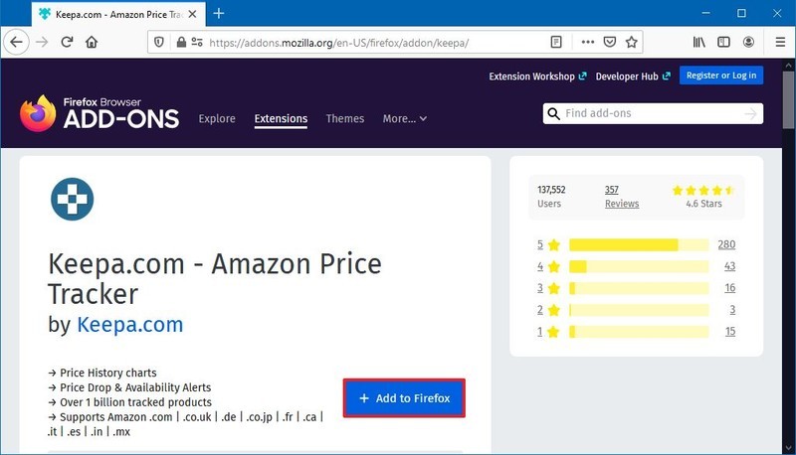
Task: Filter reviews by 1 star
Action: pyautogui.click(x=548, y=332)
